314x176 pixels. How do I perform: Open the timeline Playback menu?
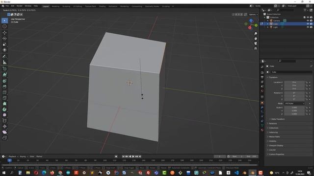pyautogui.click(x=13, y=156)
